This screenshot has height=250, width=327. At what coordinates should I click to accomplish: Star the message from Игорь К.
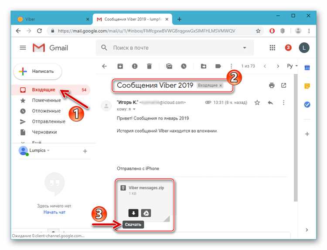coord(257,103)
